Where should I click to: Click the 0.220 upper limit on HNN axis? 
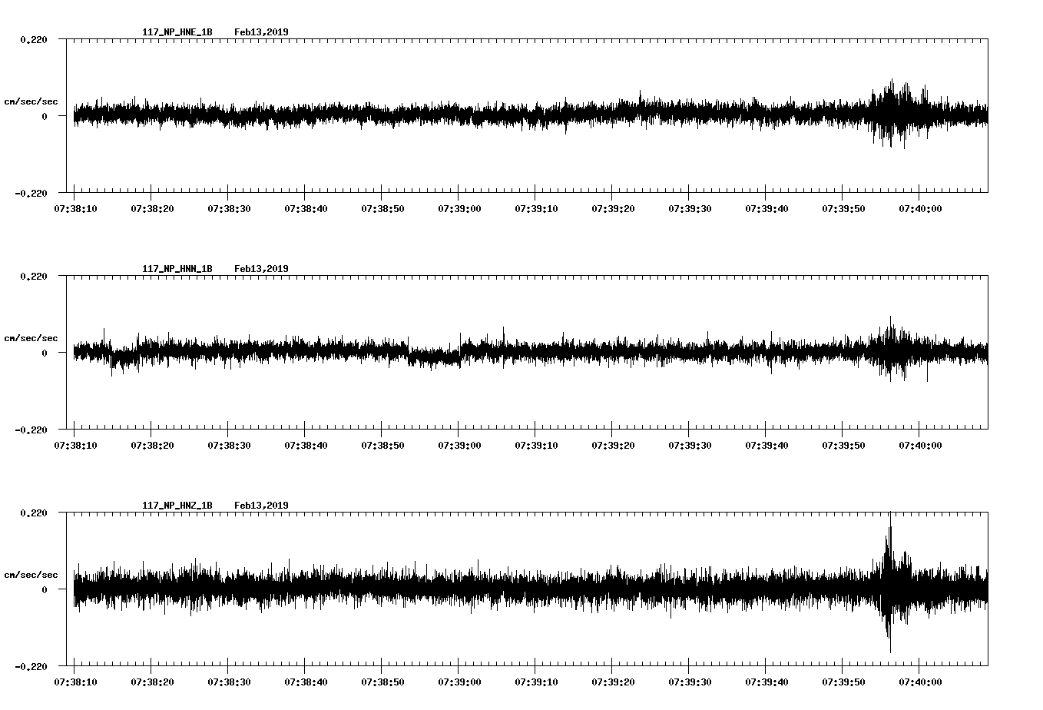point(33,276)
